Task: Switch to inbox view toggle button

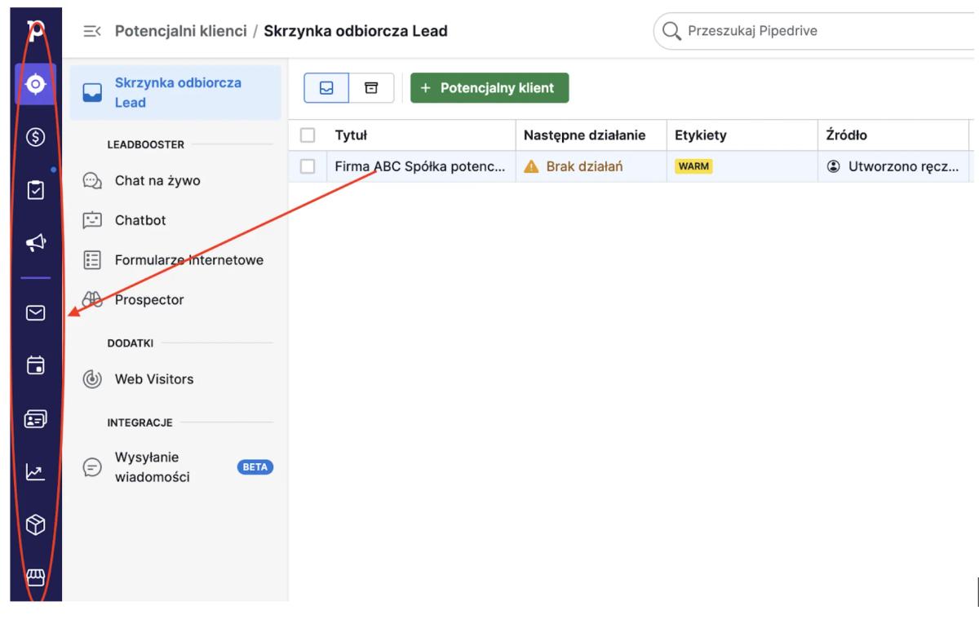Action: [x=326, y=88]
